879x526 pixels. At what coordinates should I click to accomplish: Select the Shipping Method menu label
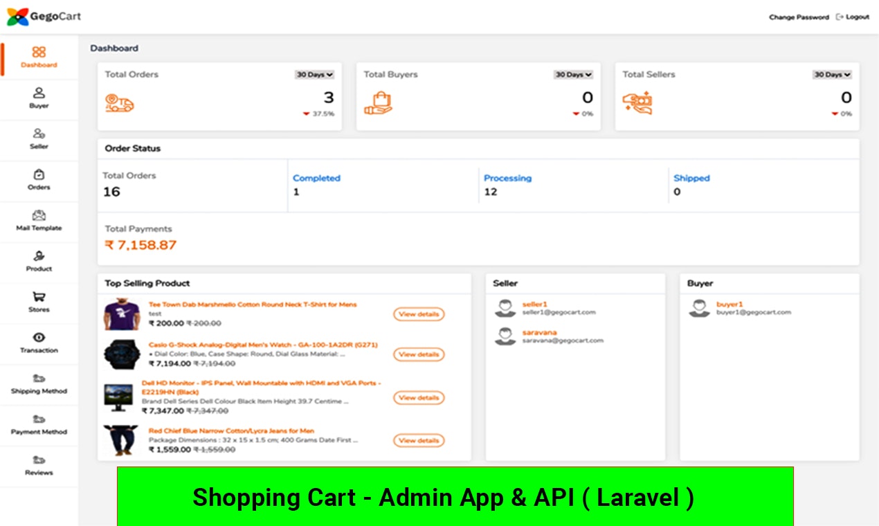(x=39, y=391)
